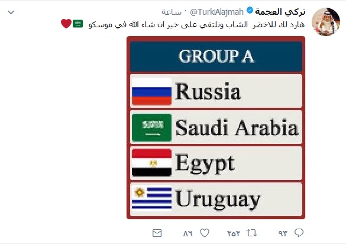Click the blue verified badge
Viewport: 346px width, 244px height.
pos(250,11)
